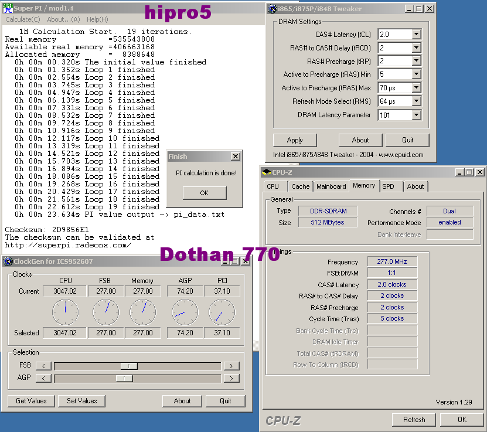This screenshot has height=432, width=487.
Task: Open CAS# Latency (tCL) dropdown
Action: [x=416, y=34]
